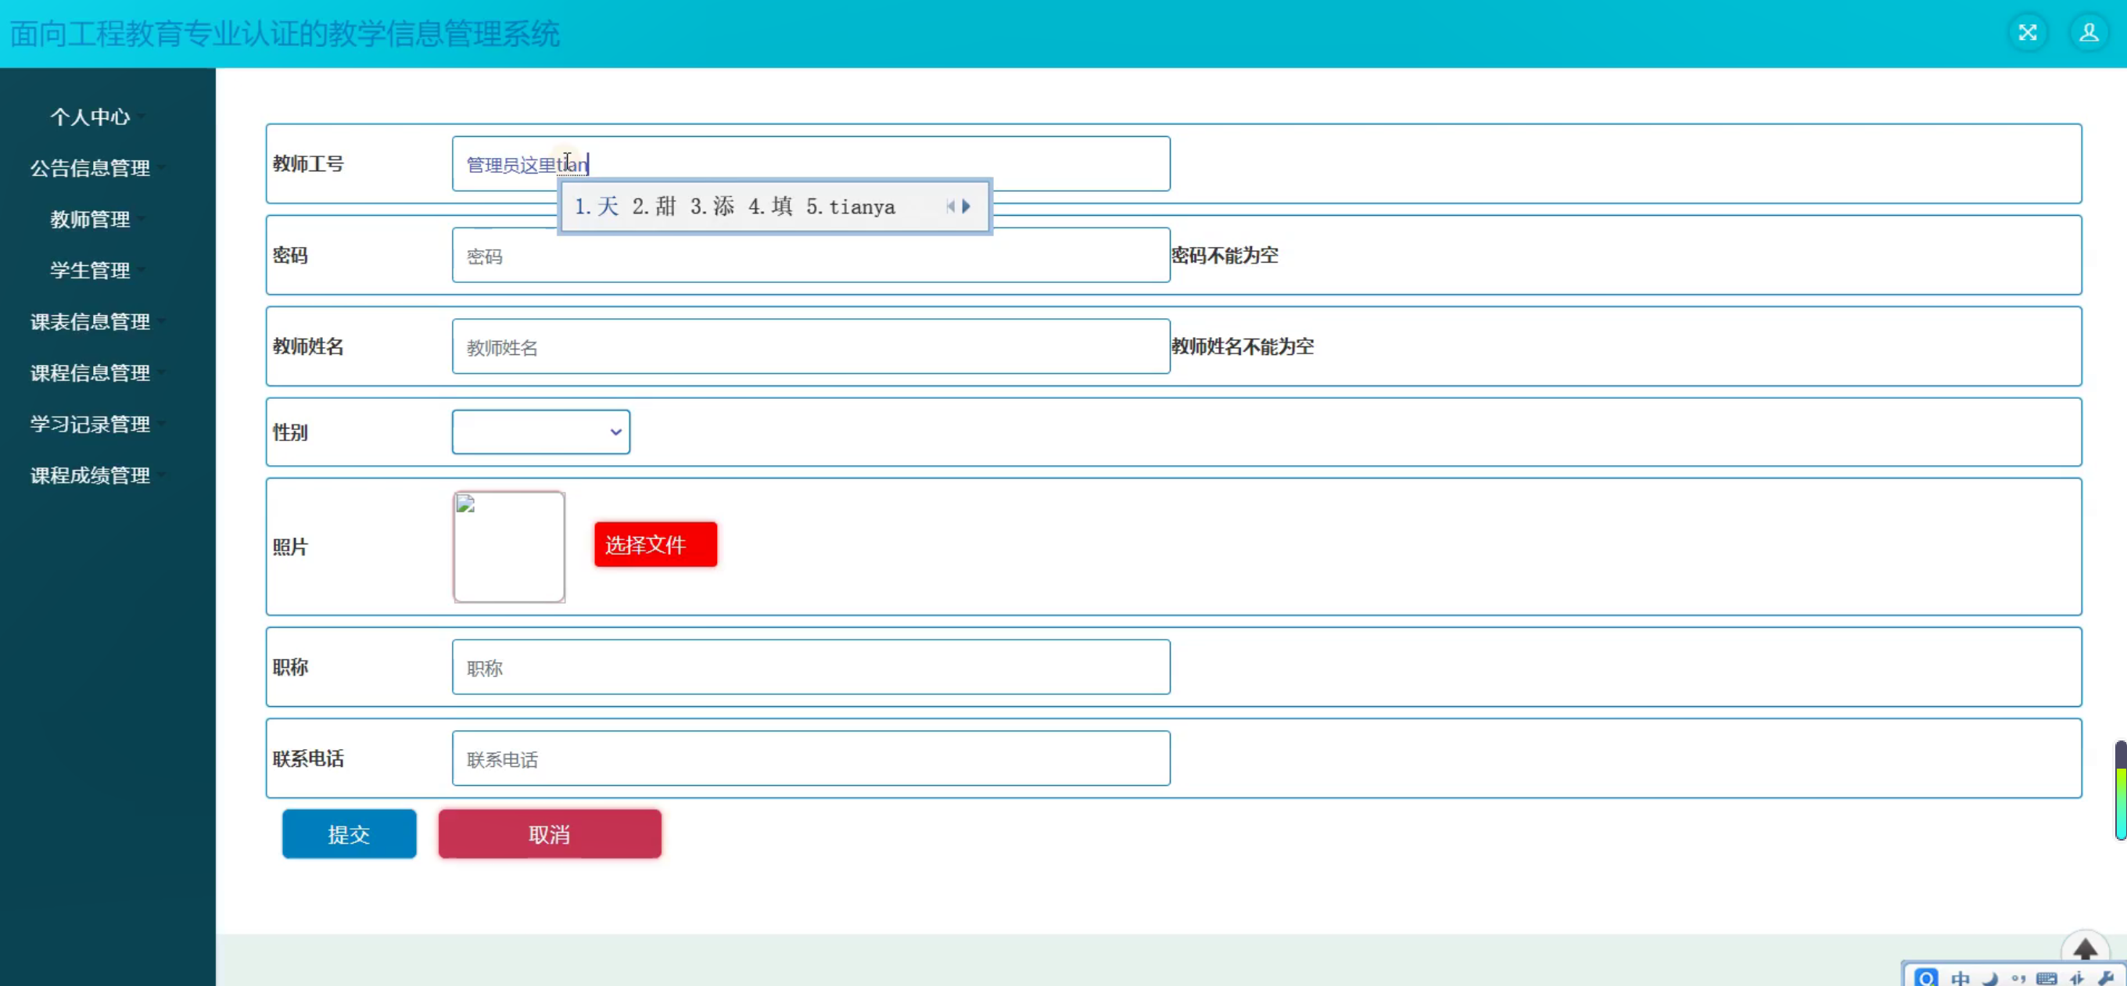Click the fullscreen toggle icon in header

point(2027,33)
